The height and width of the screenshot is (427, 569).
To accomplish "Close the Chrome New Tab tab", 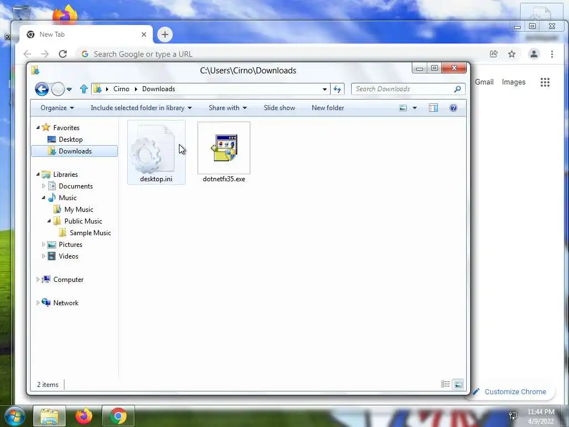I will pyautogui.click(x=144, y=34).
